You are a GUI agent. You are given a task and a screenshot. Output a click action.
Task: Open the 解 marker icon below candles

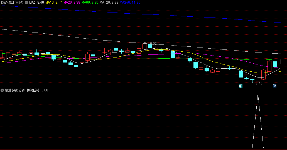[241, 86]
